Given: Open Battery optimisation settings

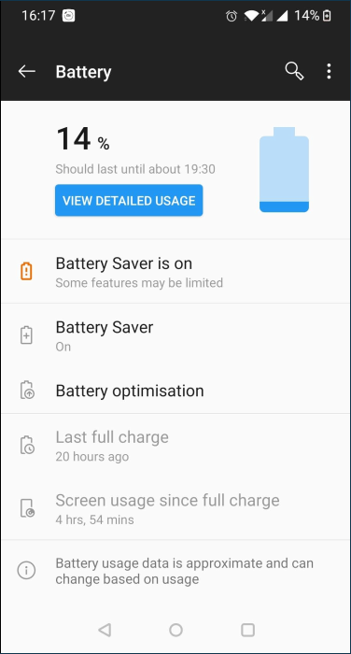Looking at the screenshot, I should 175,391.
